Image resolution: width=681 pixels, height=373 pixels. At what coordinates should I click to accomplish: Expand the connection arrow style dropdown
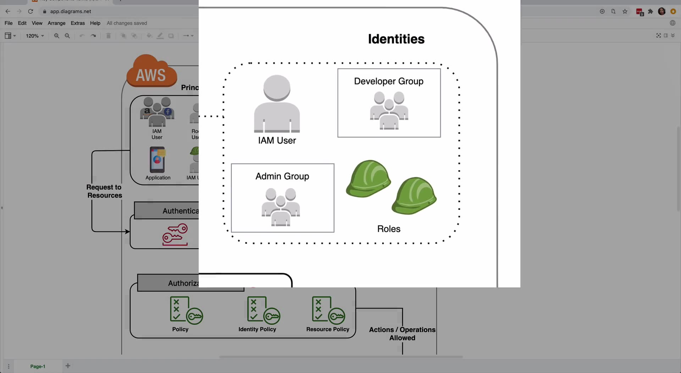click(x=188, y=36)
